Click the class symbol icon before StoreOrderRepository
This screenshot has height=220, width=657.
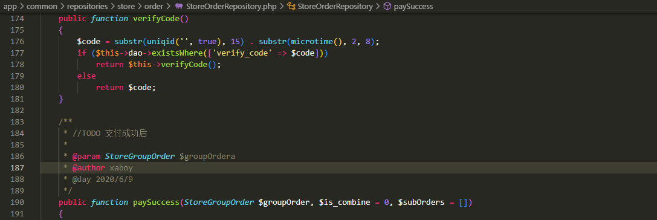tap(291, 6)
